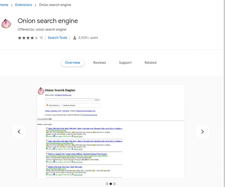The width and height of the screenshot is (225, 187).
Task: Click the chevron after the Home breadcrumb
Action: (12, 5)
